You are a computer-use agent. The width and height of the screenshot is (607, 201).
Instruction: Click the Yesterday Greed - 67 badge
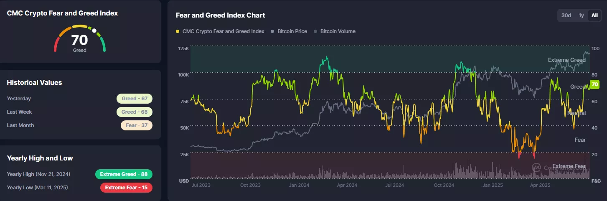(135, 99)
